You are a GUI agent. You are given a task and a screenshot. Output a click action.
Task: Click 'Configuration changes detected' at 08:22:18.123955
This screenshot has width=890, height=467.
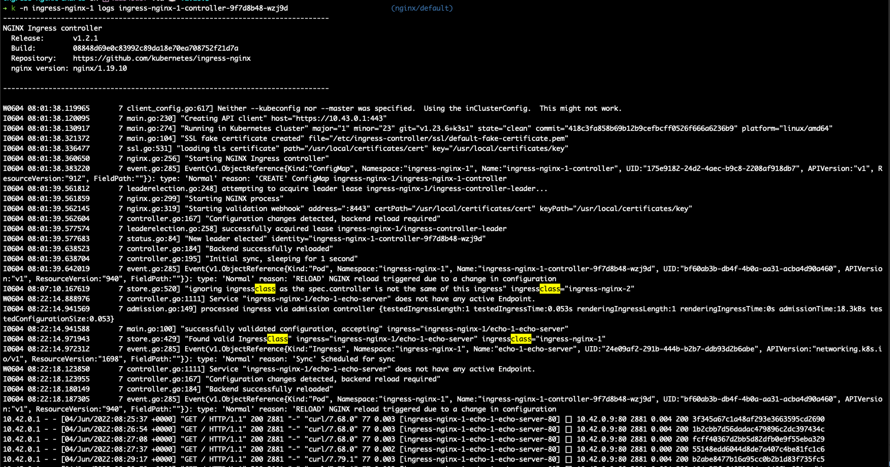pyautogui.click(x=323, y=379)
